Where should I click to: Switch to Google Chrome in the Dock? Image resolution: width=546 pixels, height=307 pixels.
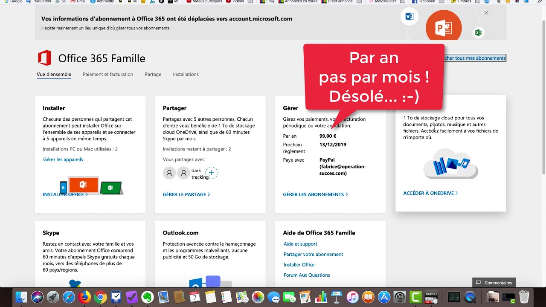coord(100,297)
